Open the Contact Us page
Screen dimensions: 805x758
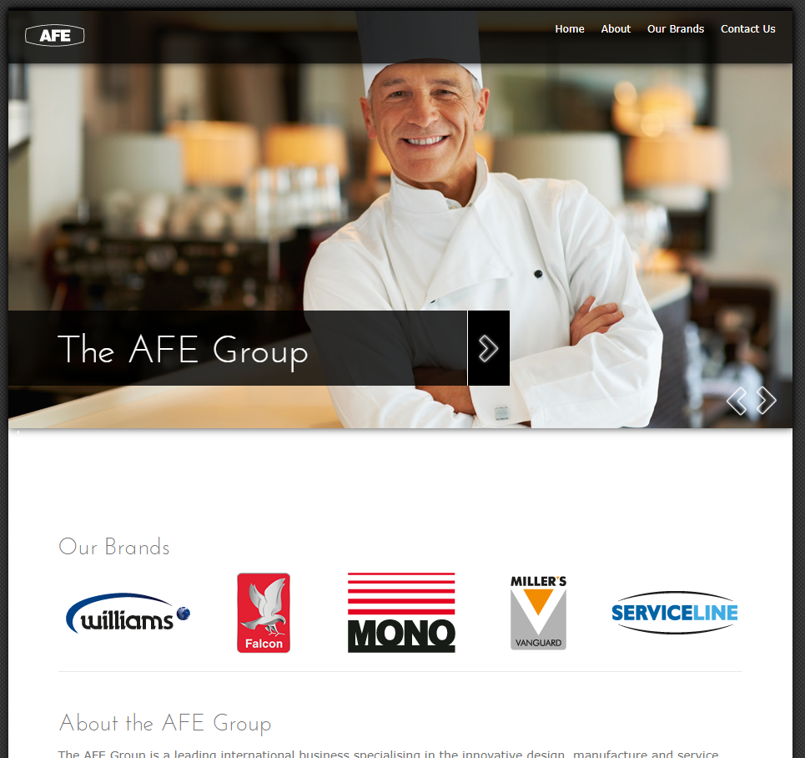click(x=747, y=29)
